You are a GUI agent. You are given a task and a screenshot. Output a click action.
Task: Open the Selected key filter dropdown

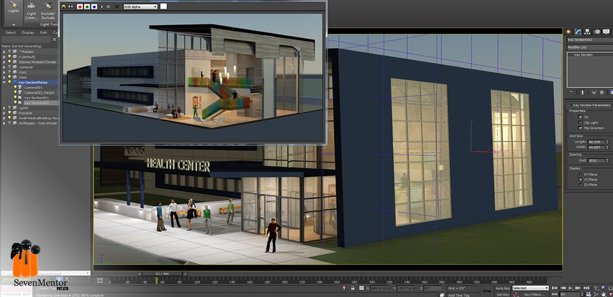(530, 288)
